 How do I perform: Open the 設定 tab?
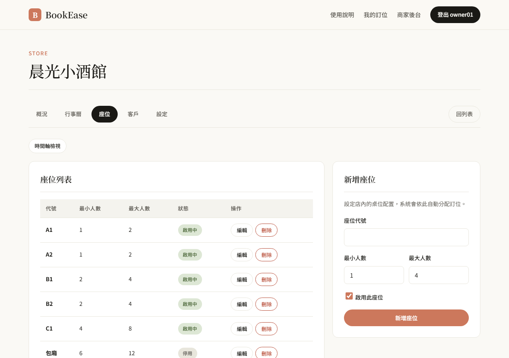click(x=162, y=114)
